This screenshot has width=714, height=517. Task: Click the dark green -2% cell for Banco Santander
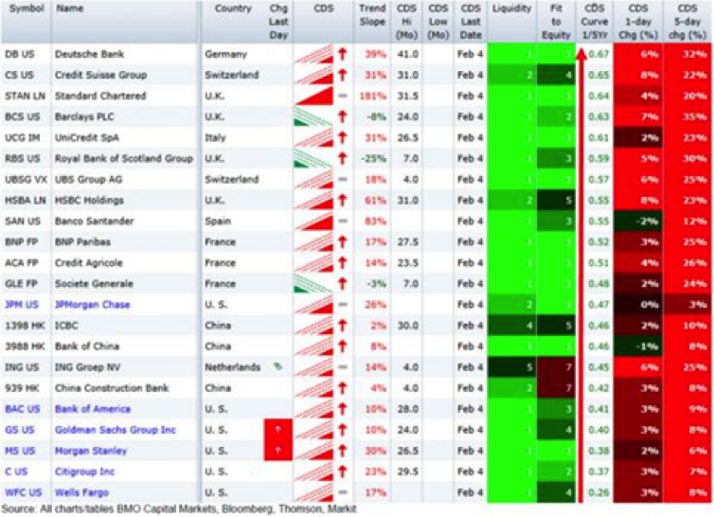(638, 222)
